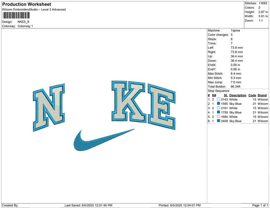Click the embroidered letter E in the design
Image resolution: width=270 pixels, height=208 pixels.
coord(162,107)
